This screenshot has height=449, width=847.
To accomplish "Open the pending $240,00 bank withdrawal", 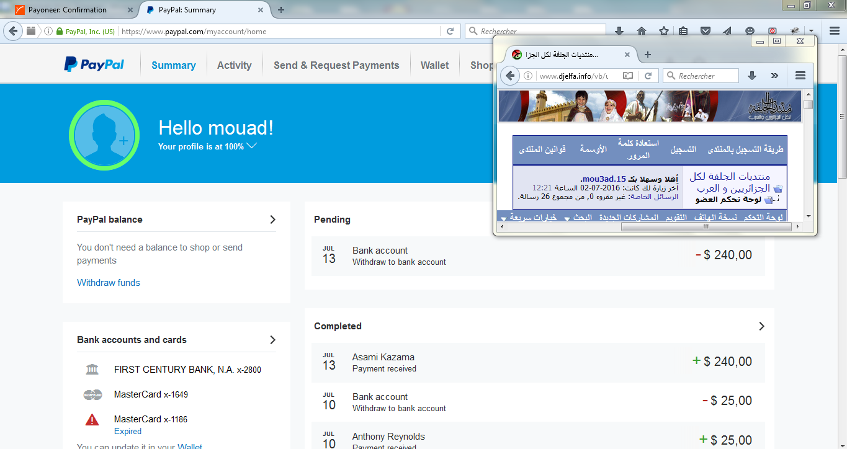I will (x=538, y=256).
